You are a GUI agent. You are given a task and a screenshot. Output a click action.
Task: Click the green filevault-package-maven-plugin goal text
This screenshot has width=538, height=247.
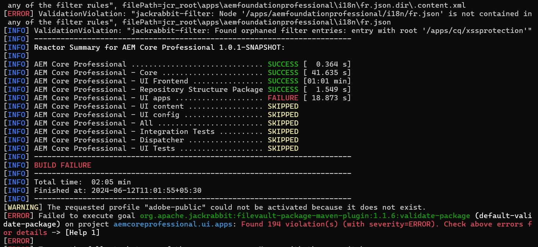tap(305, 216)
